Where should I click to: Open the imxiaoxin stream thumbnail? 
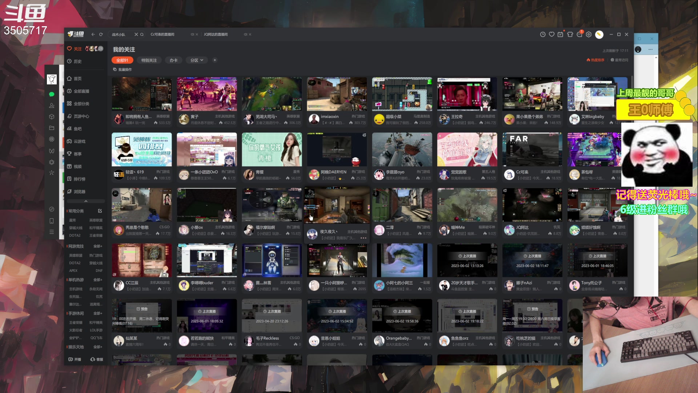[337, 94]
